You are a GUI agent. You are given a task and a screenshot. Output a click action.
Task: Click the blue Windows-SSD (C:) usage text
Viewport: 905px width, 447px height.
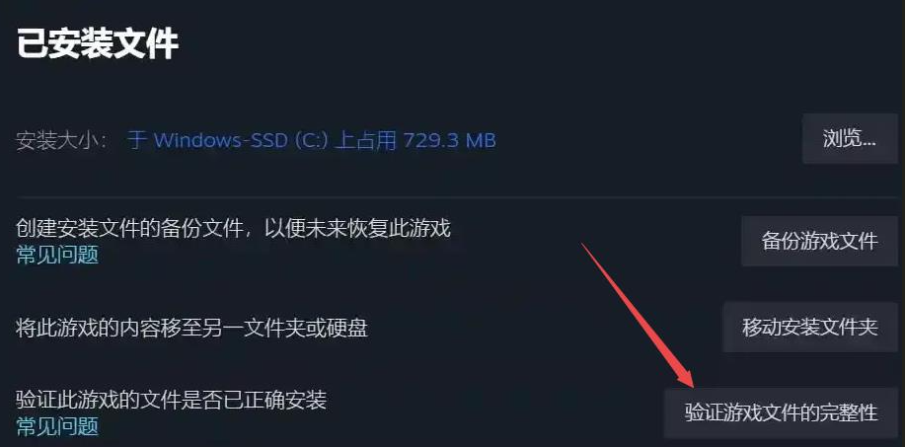click(x=312, y=140)
